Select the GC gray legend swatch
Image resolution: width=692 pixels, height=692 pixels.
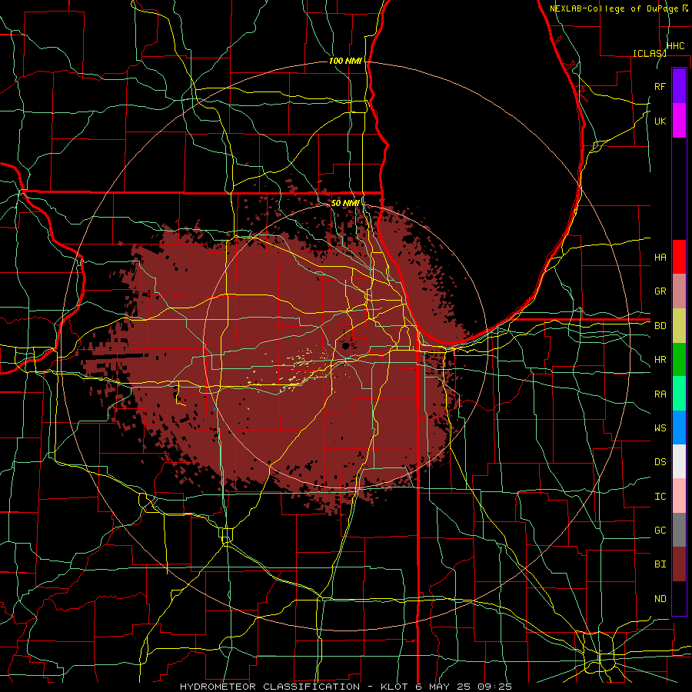tap(679, 530)
